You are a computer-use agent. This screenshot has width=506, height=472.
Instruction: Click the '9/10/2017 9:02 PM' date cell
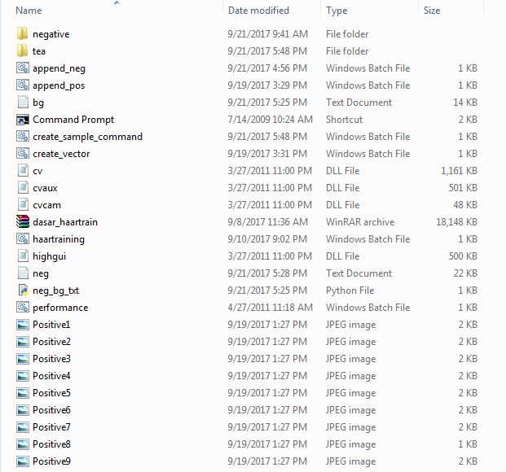coord(267,239)
